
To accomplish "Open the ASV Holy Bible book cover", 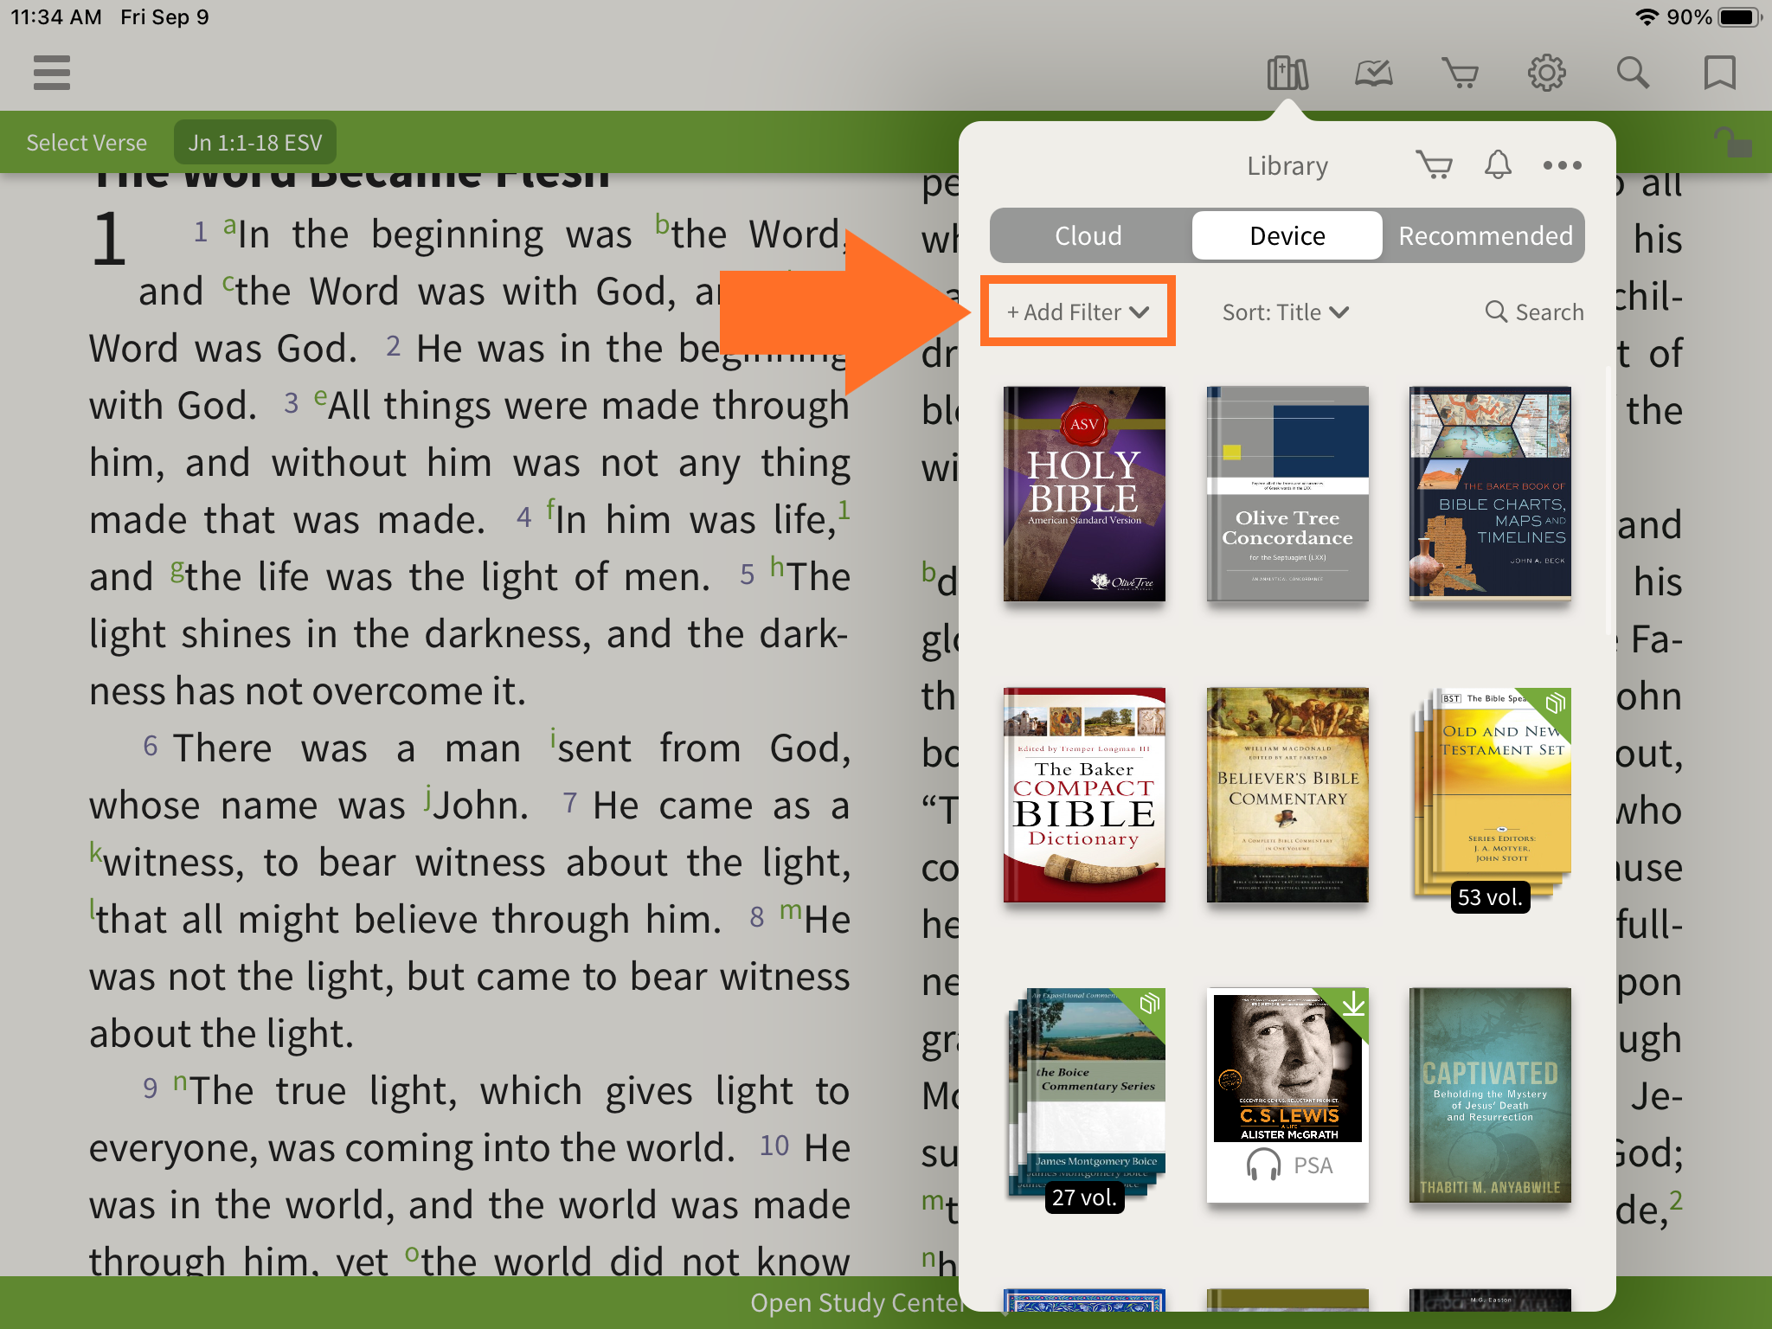I will [x=1084, y=494].
